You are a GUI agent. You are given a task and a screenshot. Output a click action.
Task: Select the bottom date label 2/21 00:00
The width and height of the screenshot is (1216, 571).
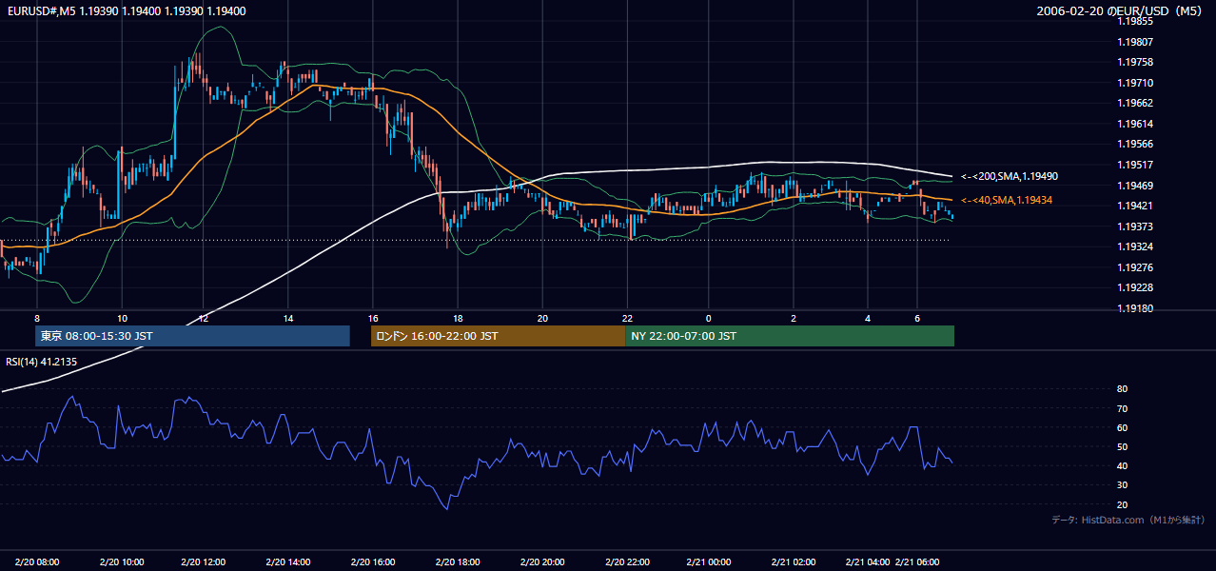coord(709,562)
